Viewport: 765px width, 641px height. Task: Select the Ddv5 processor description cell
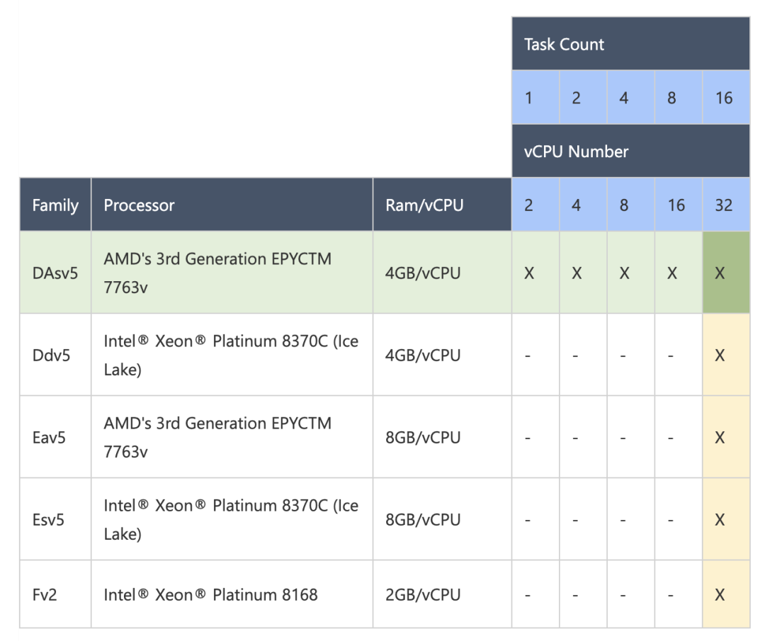click(232, 355)
